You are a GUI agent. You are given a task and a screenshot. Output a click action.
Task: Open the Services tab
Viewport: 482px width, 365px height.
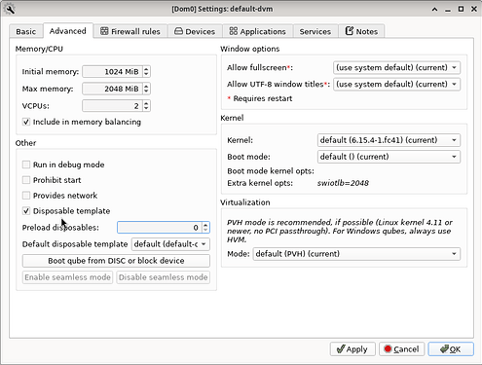pyautogui.click(x=315, y=31)
